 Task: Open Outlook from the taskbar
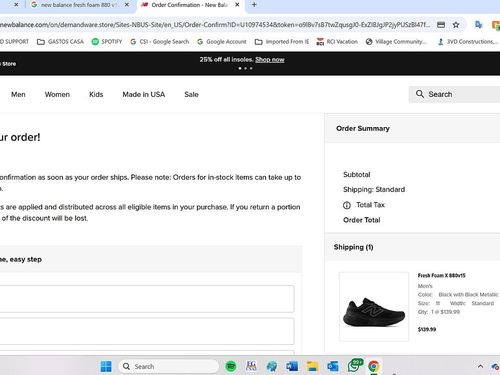point(333,366)
